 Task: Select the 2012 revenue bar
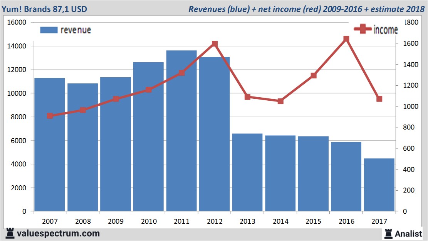coord(214,134)
